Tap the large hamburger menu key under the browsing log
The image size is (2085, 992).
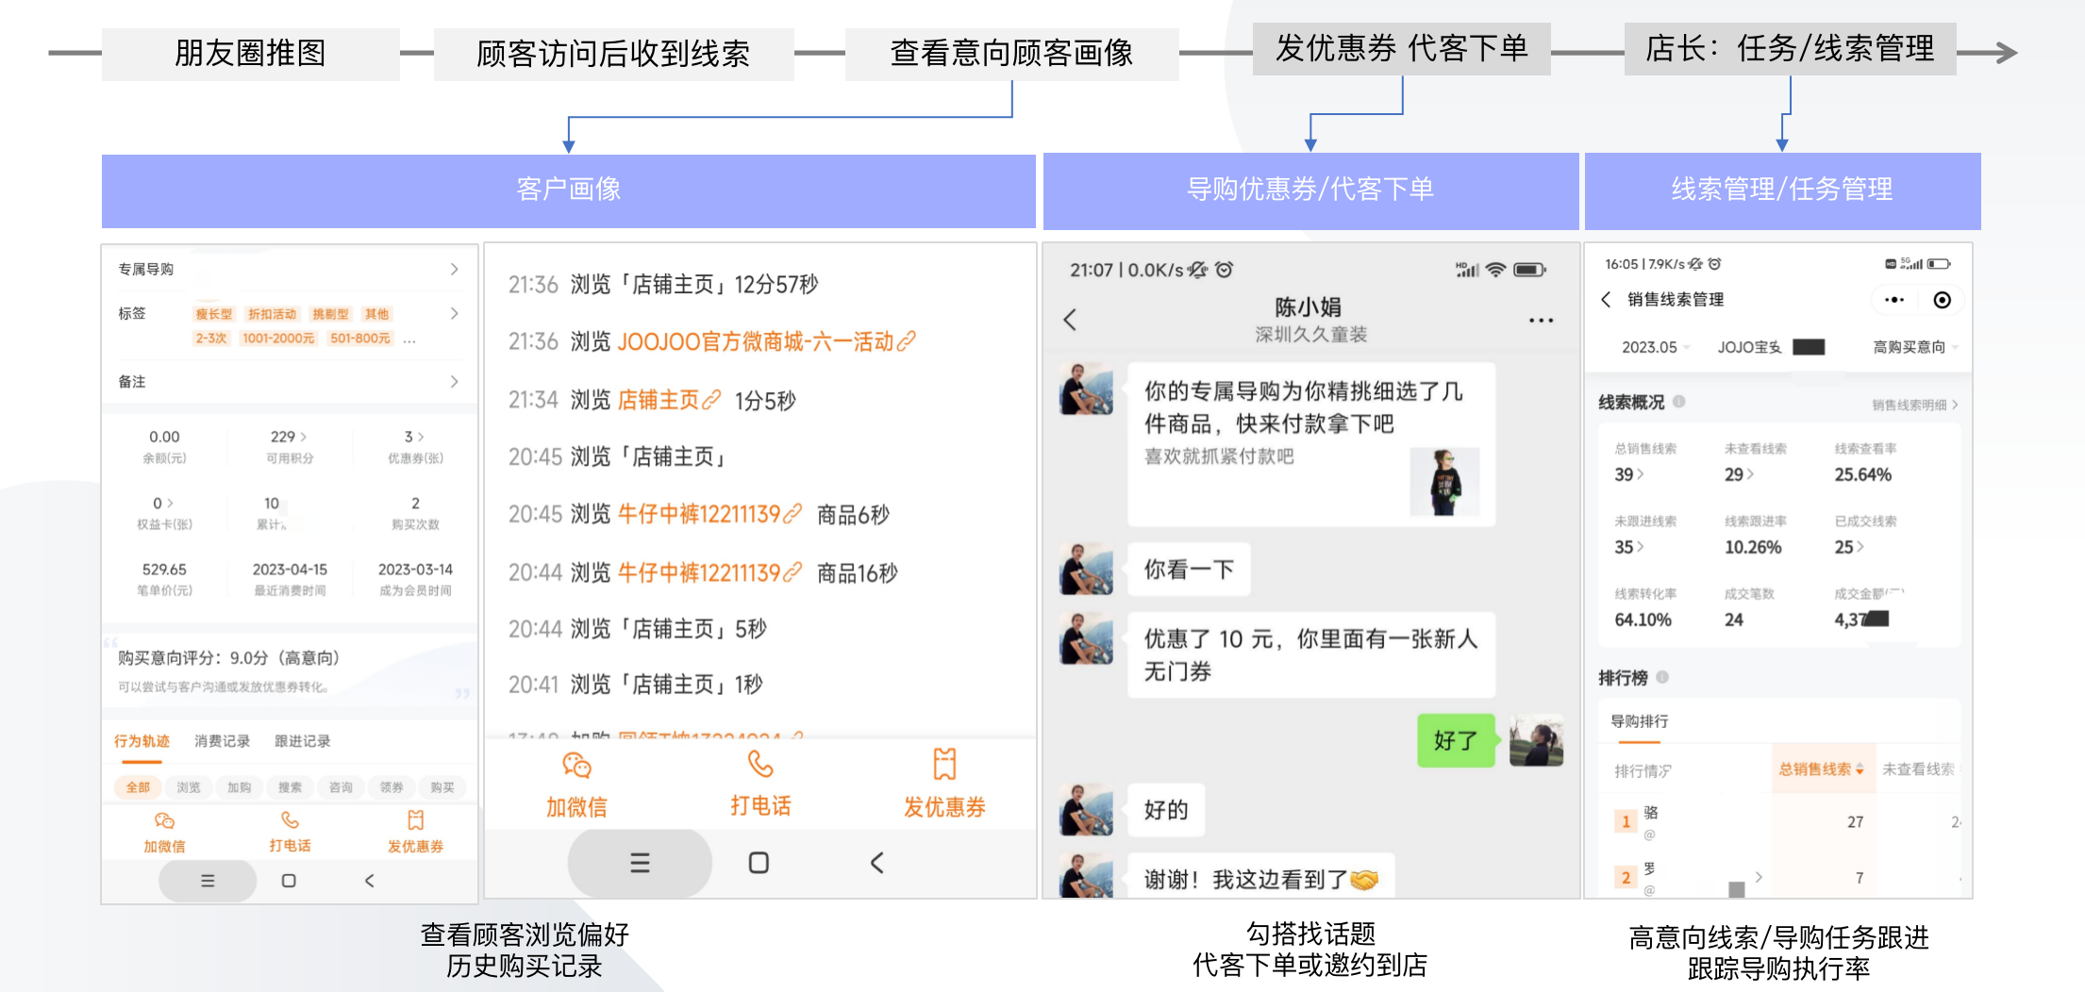point(640,863)
